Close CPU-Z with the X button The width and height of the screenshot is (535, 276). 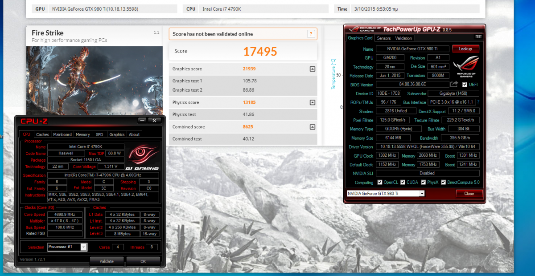click(154, 120)
